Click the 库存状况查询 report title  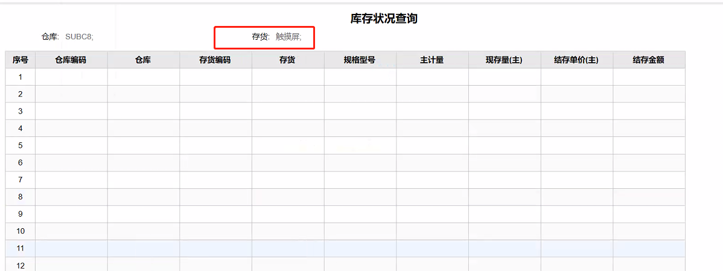pyautogui.click(x=384, y=19)
